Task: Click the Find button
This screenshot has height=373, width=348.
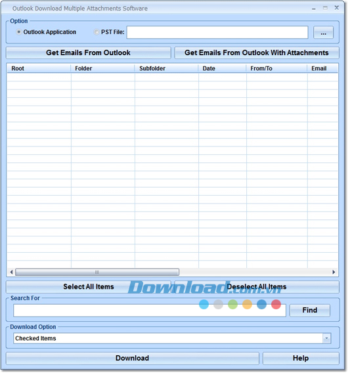Action: point(310,310)
